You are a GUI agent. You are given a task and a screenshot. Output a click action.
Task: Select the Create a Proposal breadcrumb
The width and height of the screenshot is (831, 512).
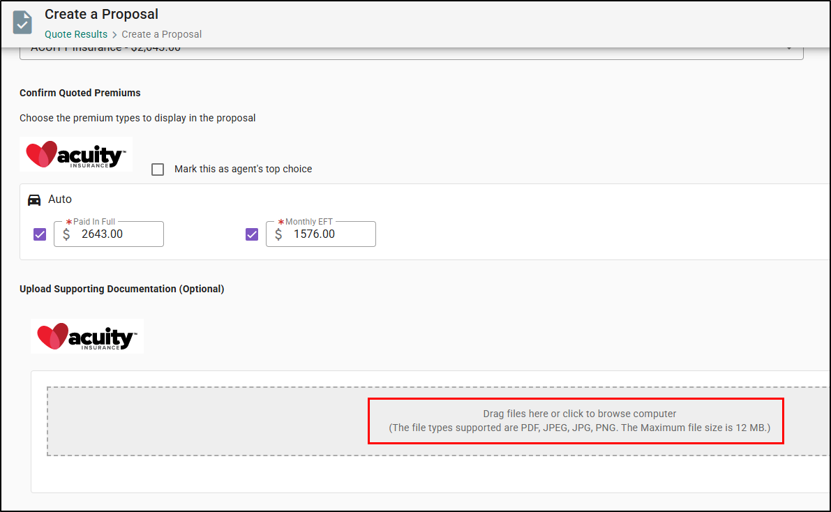point(162,34)
